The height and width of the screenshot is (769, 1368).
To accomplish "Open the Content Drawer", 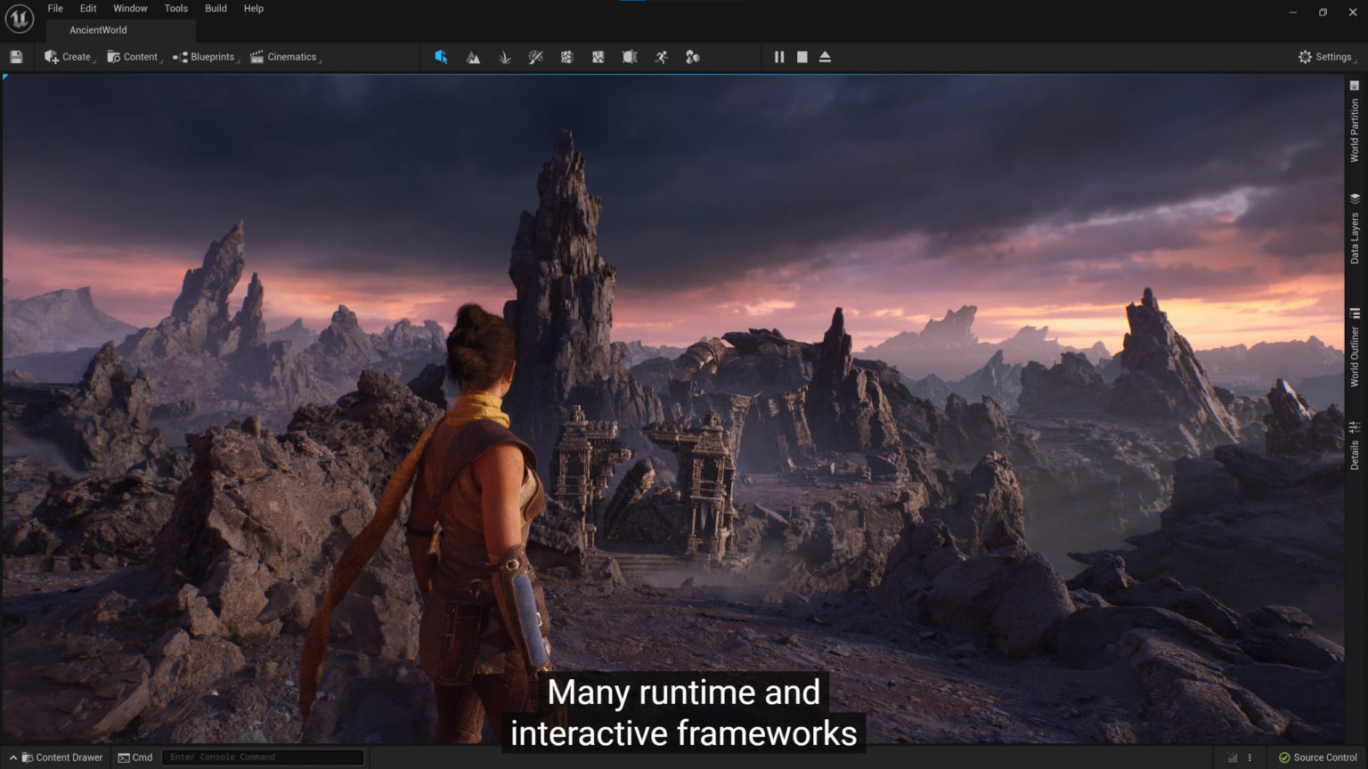I will tap(57, 757).
